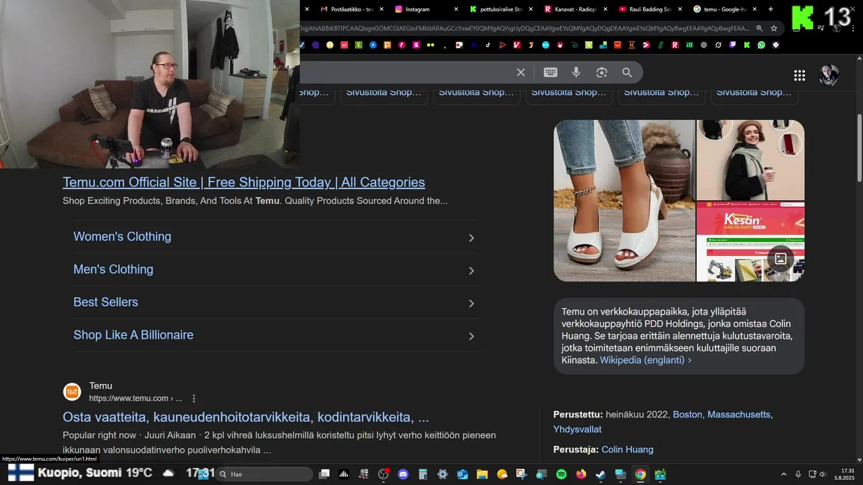Open Calculator from the taskbar
This screenshot has height=485, width=863.
pyautogui.click(x=422, y=474)
